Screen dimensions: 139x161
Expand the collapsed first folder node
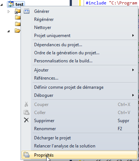click(x=8, y=12)
